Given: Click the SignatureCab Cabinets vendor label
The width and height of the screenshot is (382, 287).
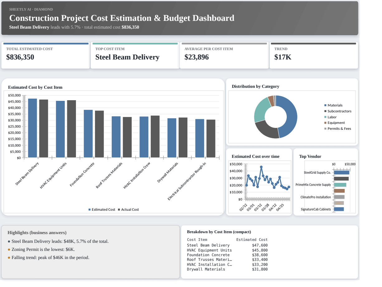Looking at the screenshot, I should 316,209.
